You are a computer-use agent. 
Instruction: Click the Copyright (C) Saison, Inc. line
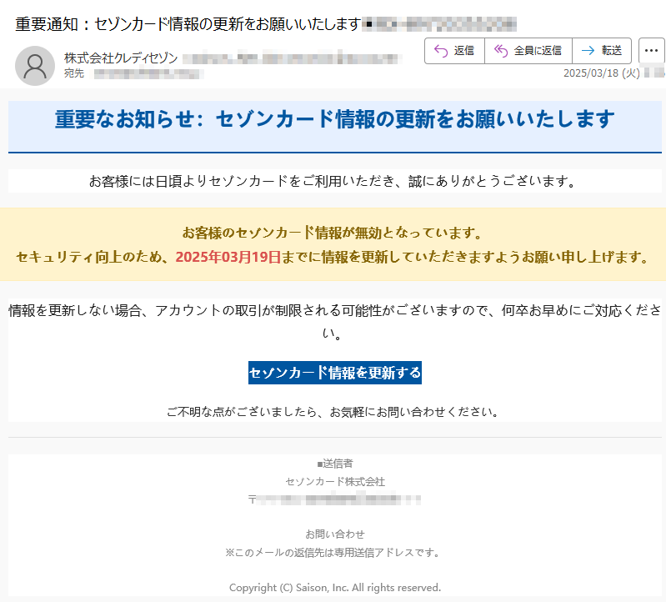pos(335,588)
